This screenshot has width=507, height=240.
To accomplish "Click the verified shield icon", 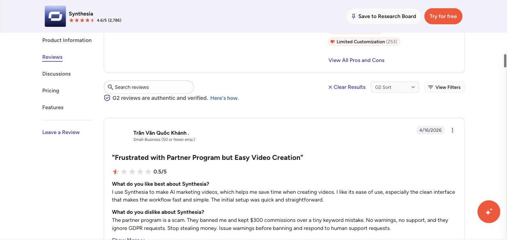I will coord(107,98).
